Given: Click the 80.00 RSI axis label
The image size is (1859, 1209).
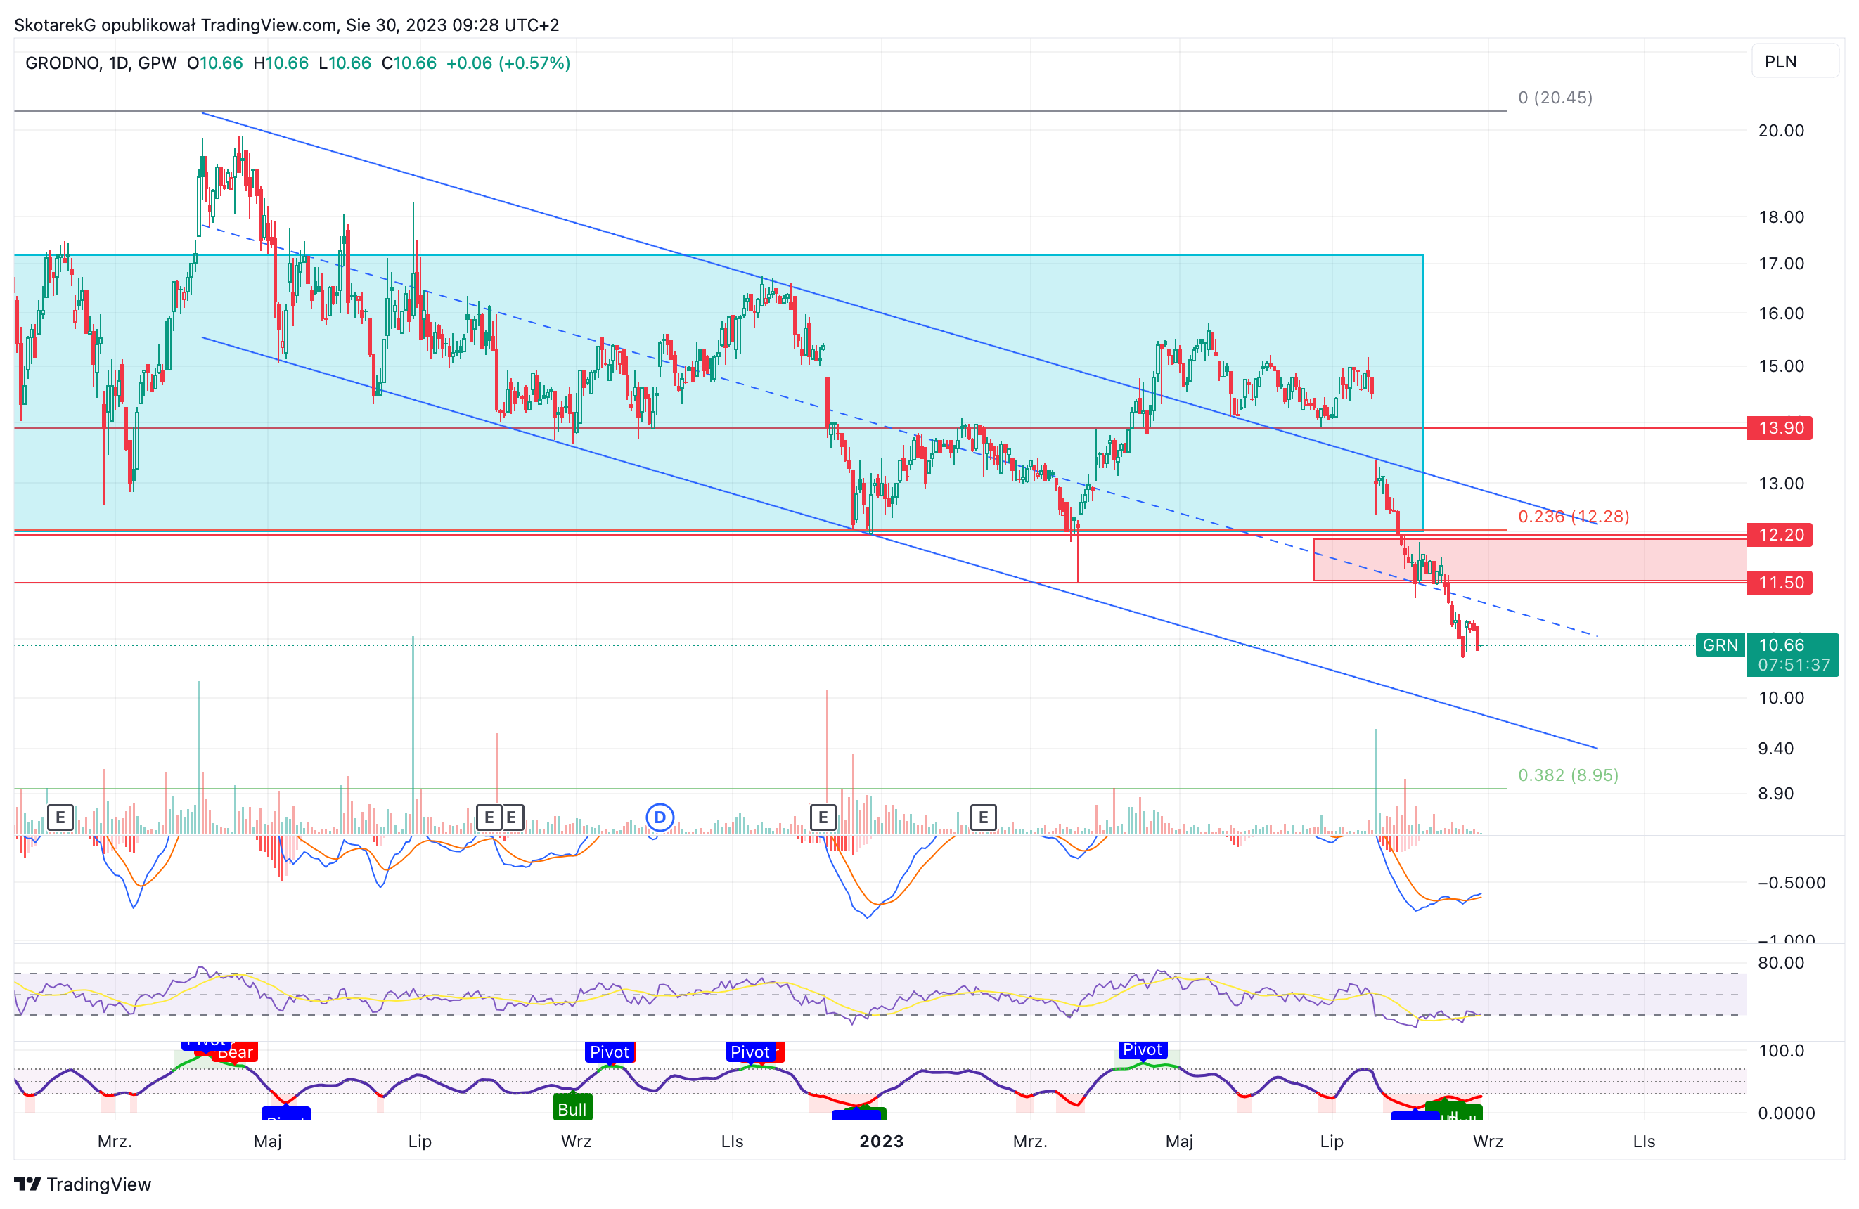Looking at the screenshot, I should pyautogui.click(x=1781, y=962).
